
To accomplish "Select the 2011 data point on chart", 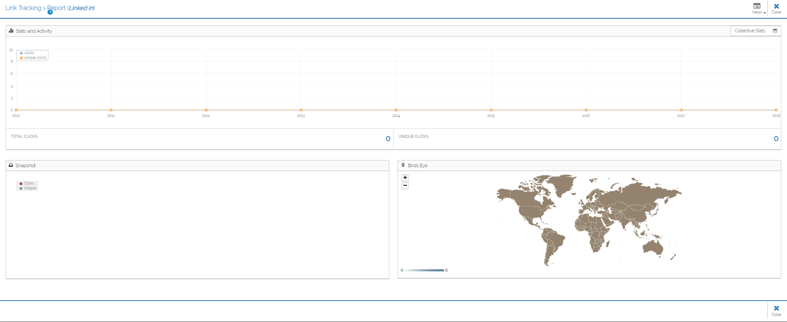I will [x=111, y=110].
